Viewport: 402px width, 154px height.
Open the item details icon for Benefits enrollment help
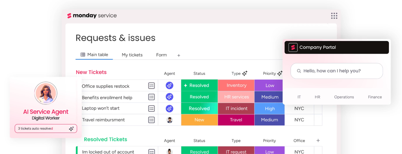point(152,97)
